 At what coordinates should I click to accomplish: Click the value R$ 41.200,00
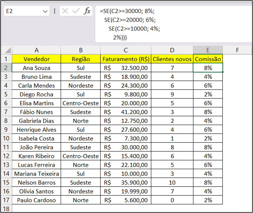(x=126, y=112)
